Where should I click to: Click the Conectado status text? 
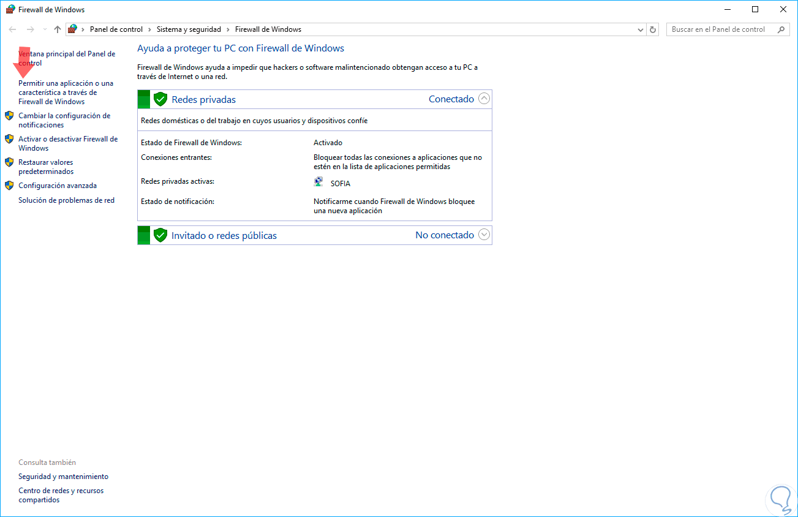pyautogui.click(x=451, y=99)
